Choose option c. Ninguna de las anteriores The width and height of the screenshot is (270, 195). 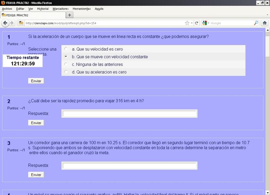coord(66,64)
